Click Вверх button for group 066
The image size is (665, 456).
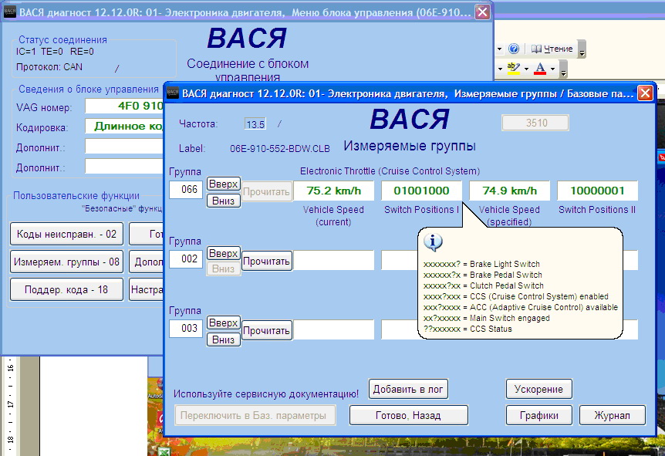[x=224, y=184]
